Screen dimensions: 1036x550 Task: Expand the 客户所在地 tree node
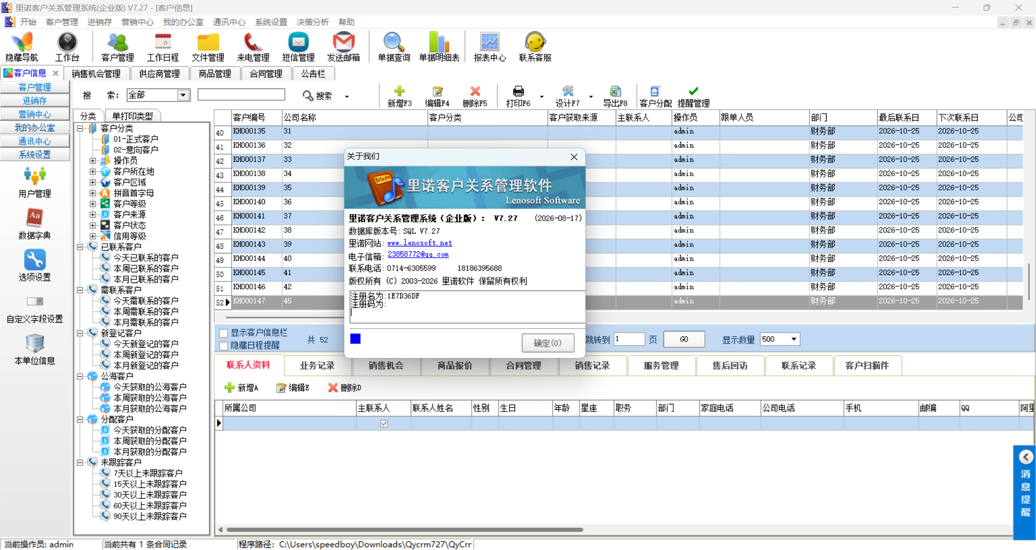pos(93,171)
